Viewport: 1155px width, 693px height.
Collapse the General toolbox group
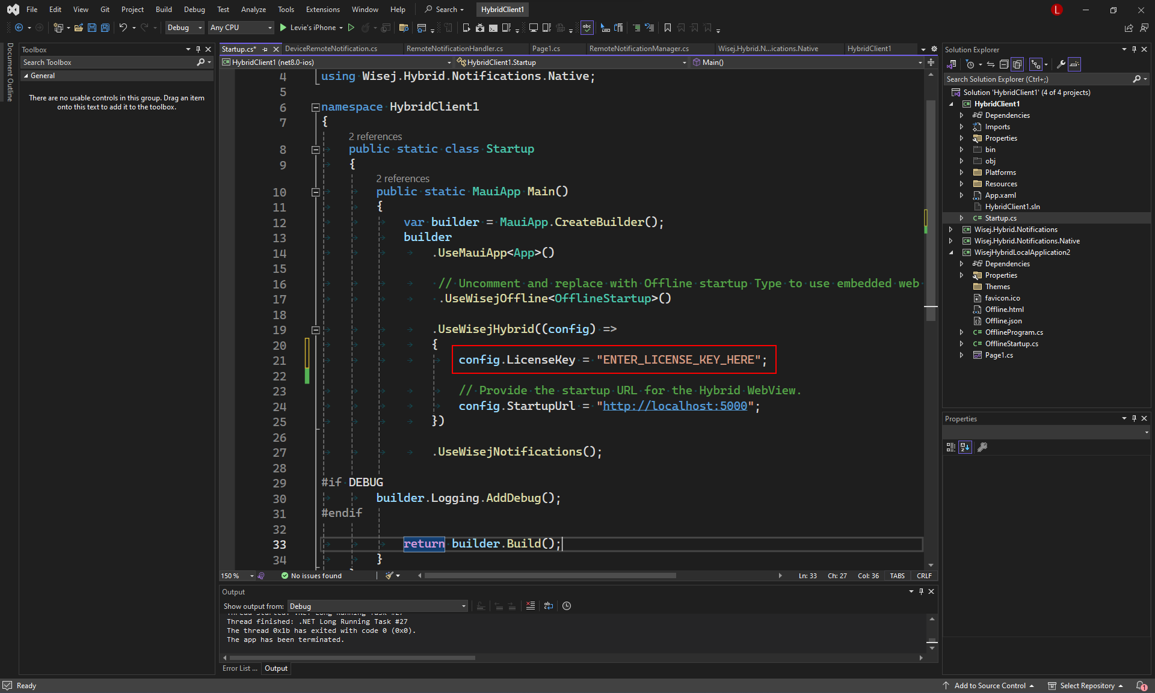coord(26,76)
